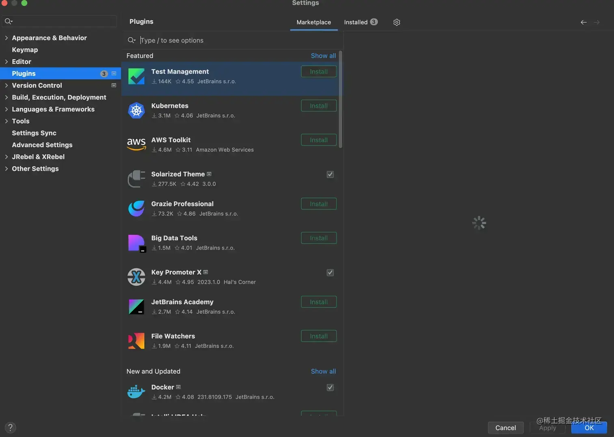Click the Key Promoter X icon
Screen dimensions: 614x437
pos(136,277)
